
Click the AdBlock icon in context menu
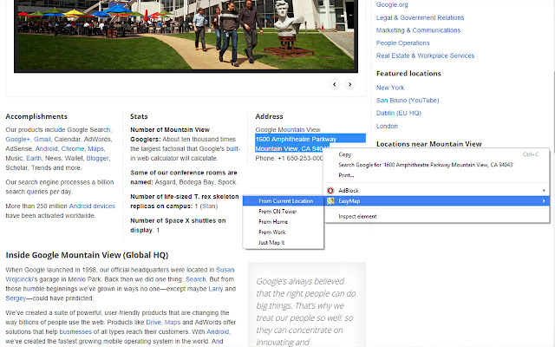[x=330, y=191]
